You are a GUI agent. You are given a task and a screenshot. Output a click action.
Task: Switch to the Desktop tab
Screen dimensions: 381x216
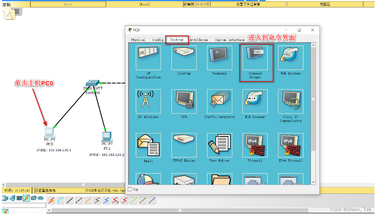tap(177, 40)
